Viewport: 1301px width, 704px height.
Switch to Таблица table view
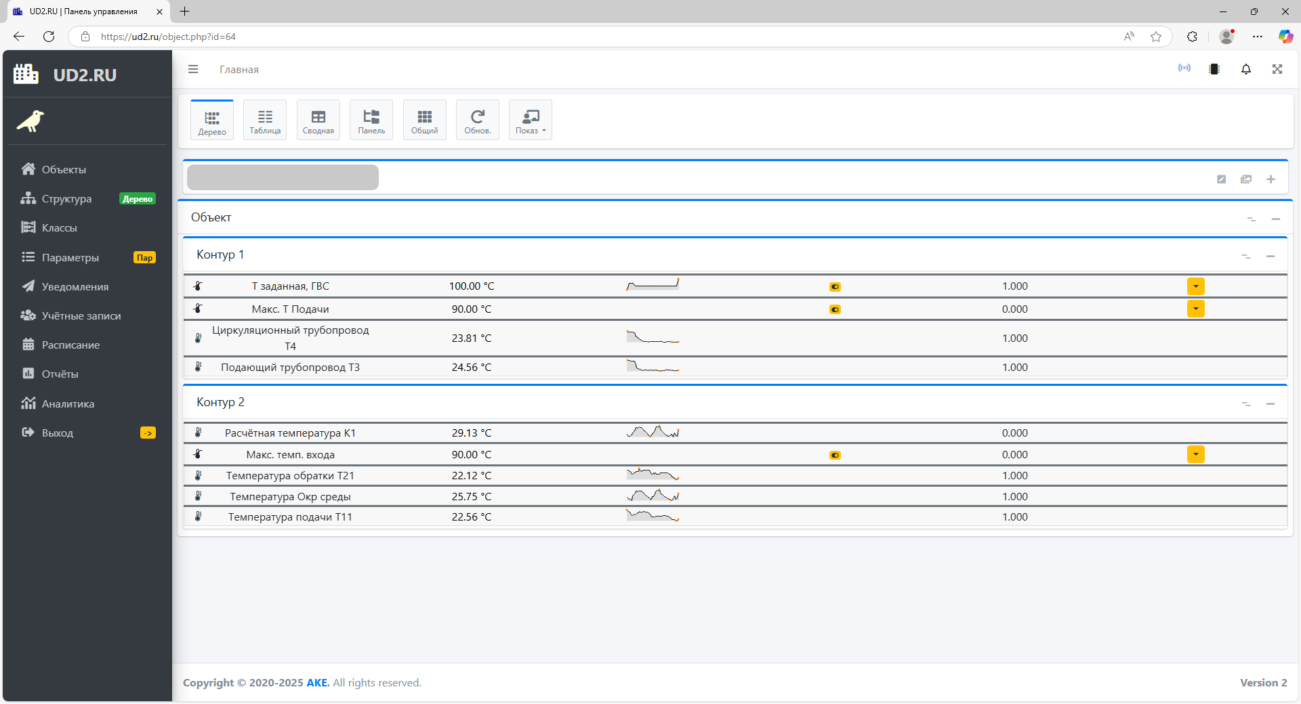(265, 120)
